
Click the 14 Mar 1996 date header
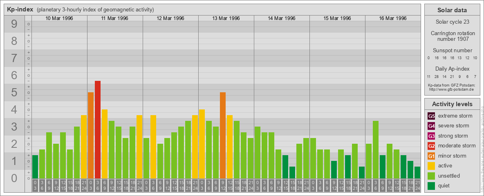(x=282, y=18)
